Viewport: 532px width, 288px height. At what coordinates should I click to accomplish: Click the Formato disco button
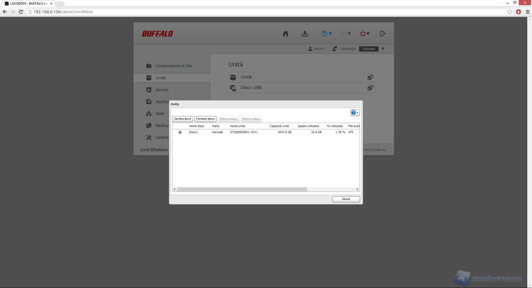point(205,119)
